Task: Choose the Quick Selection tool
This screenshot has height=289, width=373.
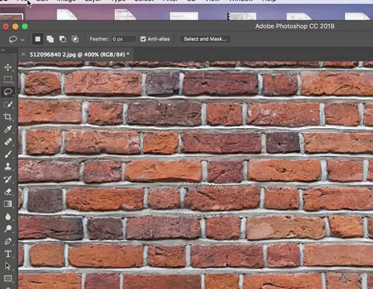Action: click(8, 105)
